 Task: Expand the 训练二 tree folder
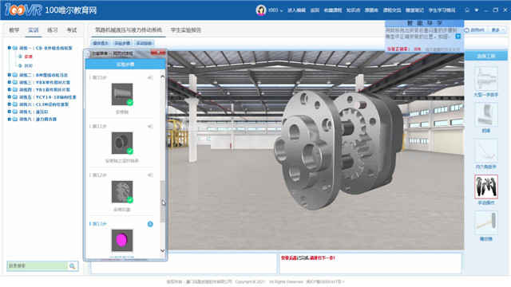tap(9, 75)
